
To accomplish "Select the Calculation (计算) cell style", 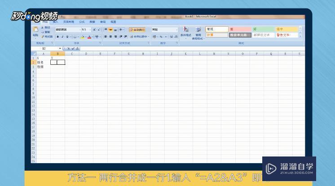I will (217, 35).
